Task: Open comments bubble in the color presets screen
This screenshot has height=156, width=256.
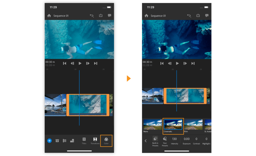Action: point(207,16)
